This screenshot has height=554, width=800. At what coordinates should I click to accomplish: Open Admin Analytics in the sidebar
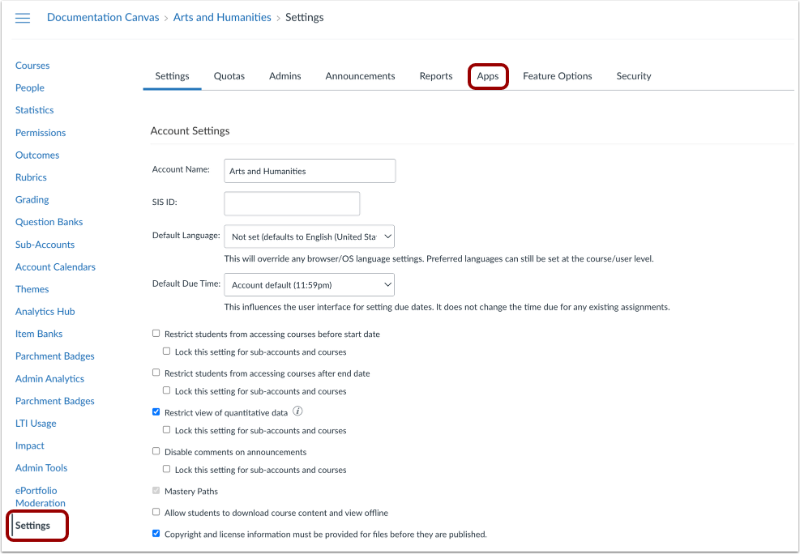[x=49, y=378]
